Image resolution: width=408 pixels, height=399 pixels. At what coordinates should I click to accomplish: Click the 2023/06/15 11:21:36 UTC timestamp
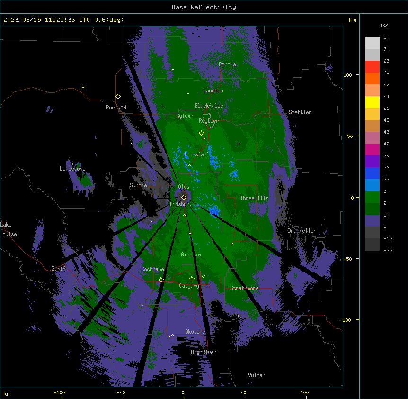click(47, 20)
